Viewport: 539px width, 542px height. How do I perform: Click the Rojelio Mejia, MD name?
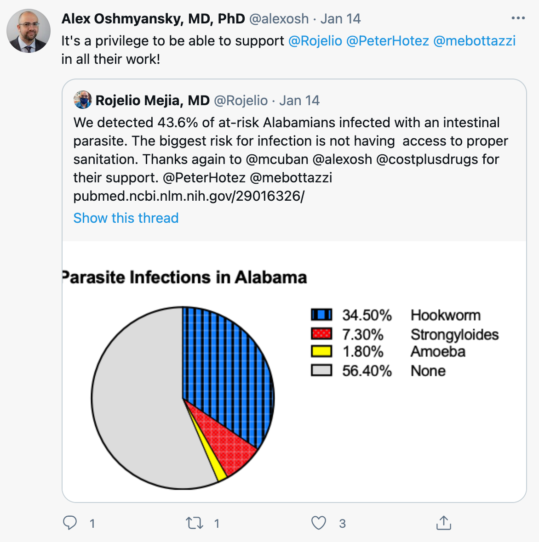click(152, 100)
